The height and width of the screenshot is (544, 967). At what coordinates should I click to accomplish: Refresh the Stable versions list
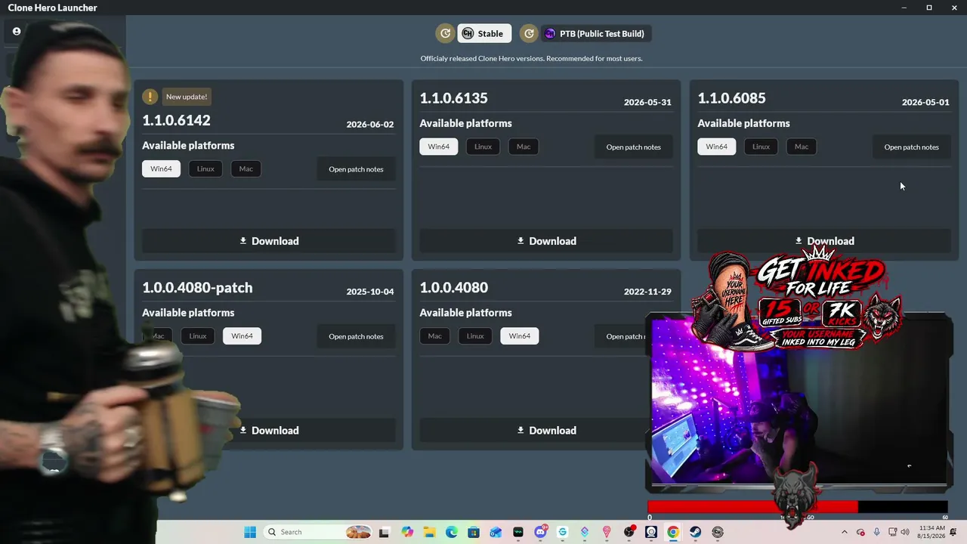click(446, 33)
